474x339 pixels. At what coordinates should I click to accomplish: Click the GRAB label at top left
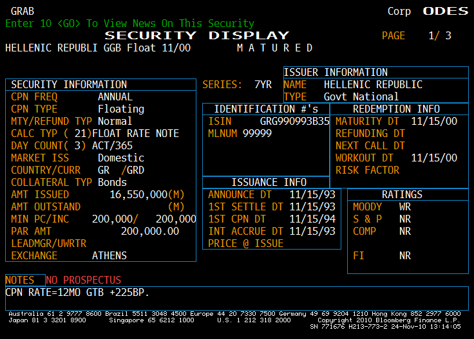[x=23, y=11]
